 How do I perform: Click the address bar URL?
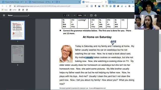[x=44, y=6]
